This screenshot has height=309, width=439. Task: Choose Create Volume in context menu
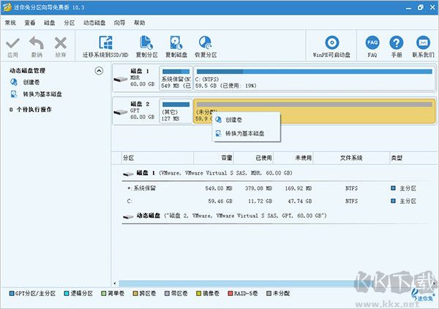247,120
